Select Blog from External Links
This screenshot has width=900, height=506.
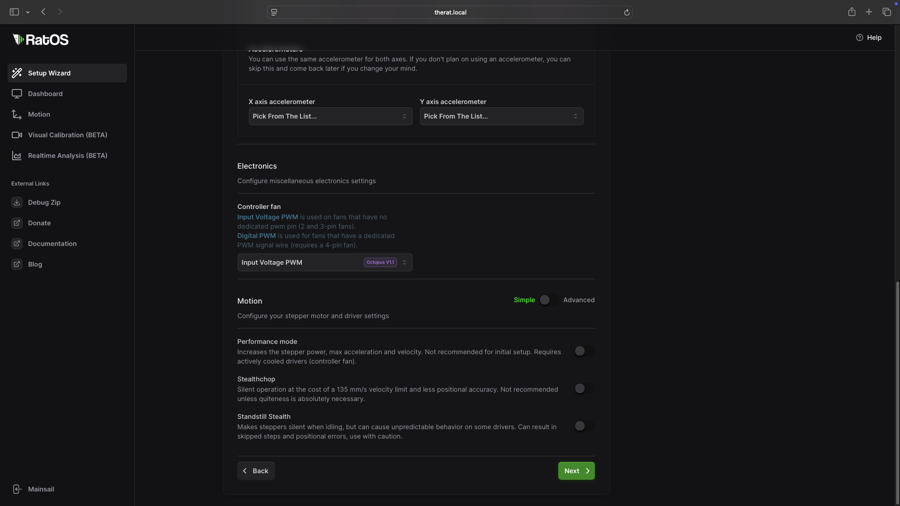coord(35,264)
